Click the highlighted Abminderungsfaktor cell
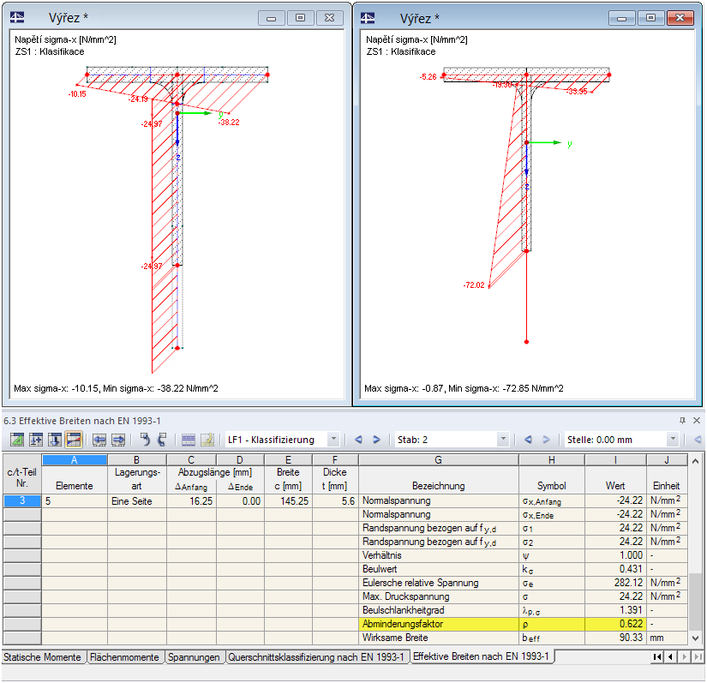707x683 pixels. coord(438,624)
